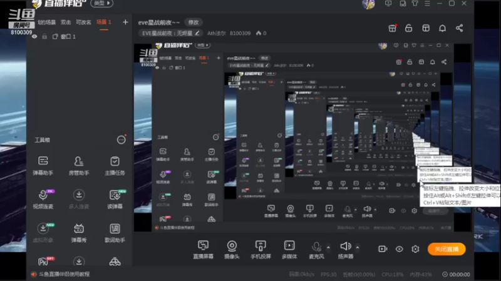Click stream title eve星战前夜~~
The height and width of the screenshot is (281, 501).
[x=159, y=22]
